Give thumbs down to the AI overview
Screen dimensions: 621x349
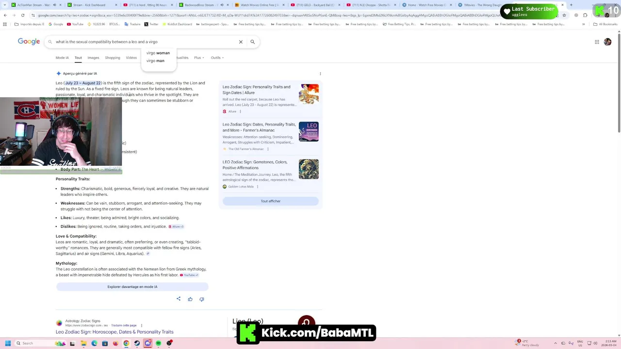pyautogui.click(x=202, y=299)
